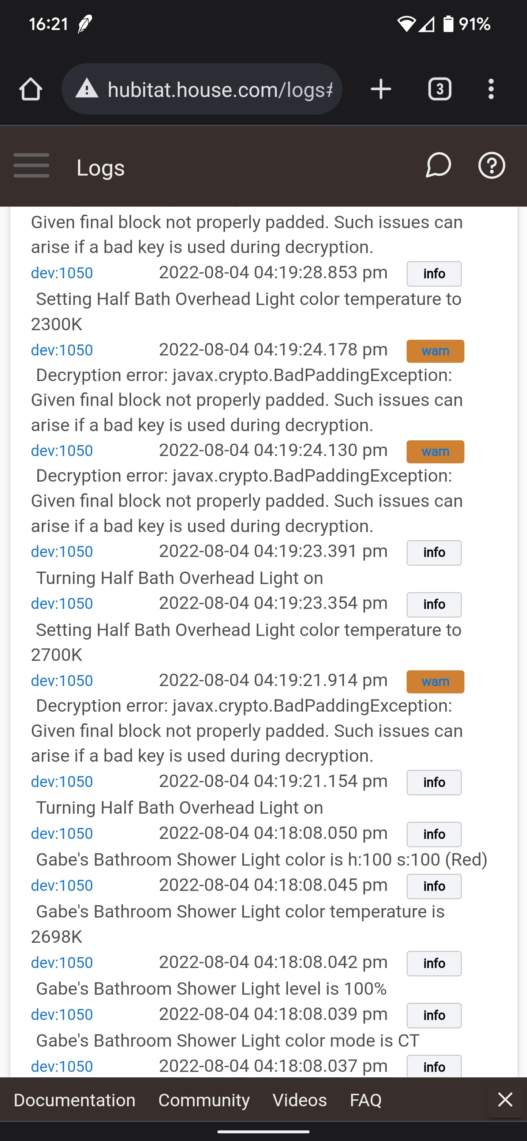
Task: Click the info badge at 04:19:28.853 pm
Action: click(x=434, y=274)
